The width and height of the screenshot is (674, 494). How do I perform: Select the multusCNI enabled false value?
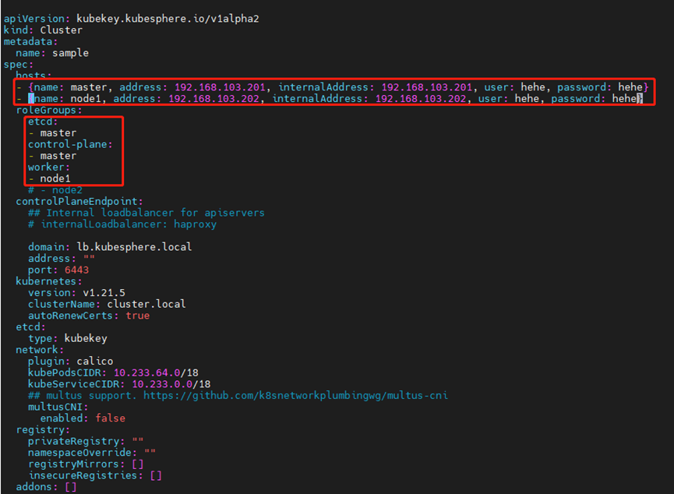tap(110, 418)
